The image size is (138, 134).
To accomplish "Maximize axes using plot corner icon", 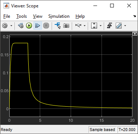I will [x=135, y=34].
